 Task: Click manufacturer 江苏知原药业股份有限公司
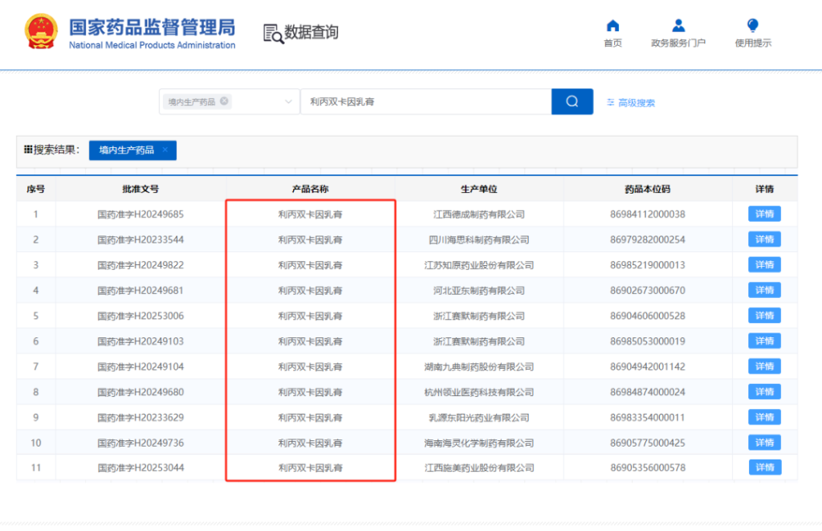tap(479, 265)
